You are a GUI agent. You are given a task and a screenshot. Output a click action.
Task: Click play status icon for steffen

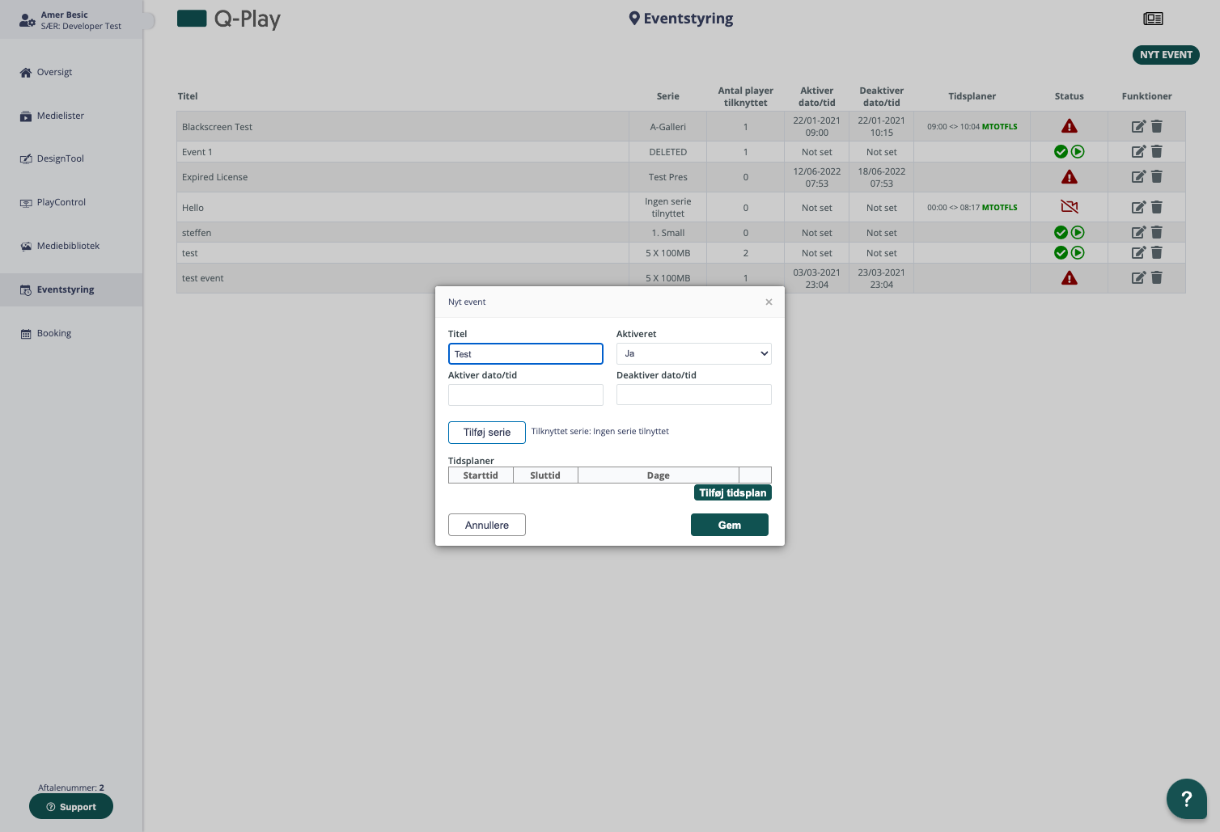(x=1078, y=232)
